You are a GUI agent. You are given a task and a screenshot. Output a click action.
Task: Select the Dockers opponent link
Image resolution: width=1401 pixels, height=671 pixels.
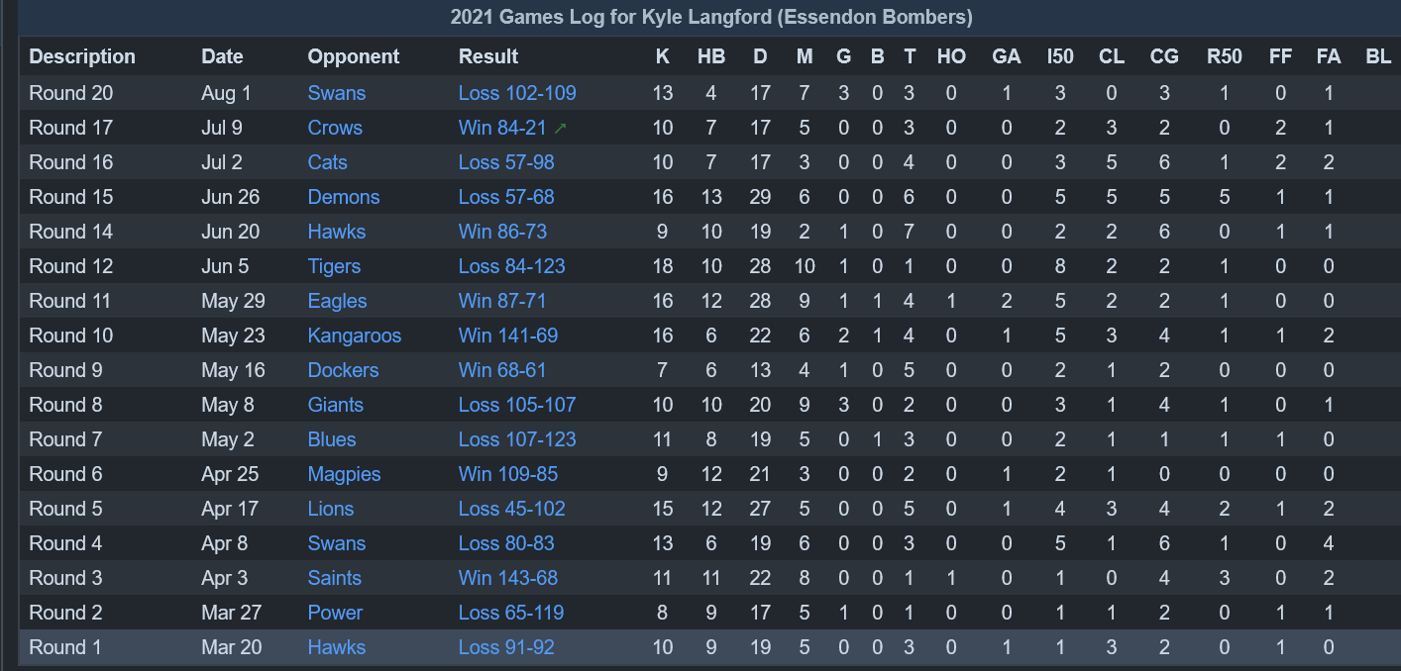point(344,370)
